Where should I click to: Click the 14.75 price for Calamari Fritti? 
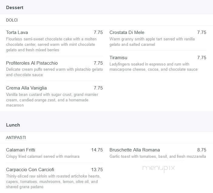coord(97,150)
